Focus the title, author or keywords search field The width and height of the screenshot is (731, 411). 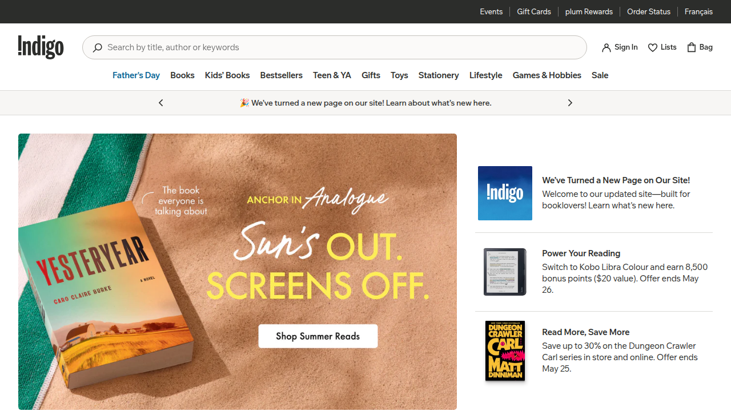pyautogui.click(x=335, y=47)
